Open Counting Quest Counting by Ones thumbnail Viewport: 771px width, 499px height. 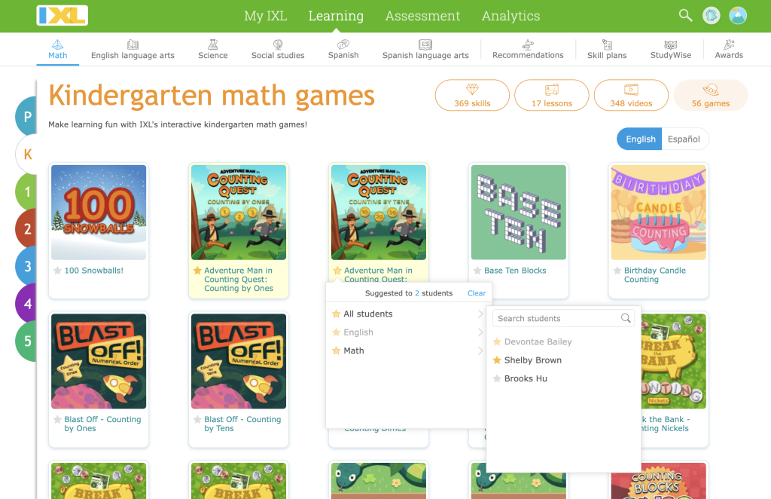tap(239, 212)
